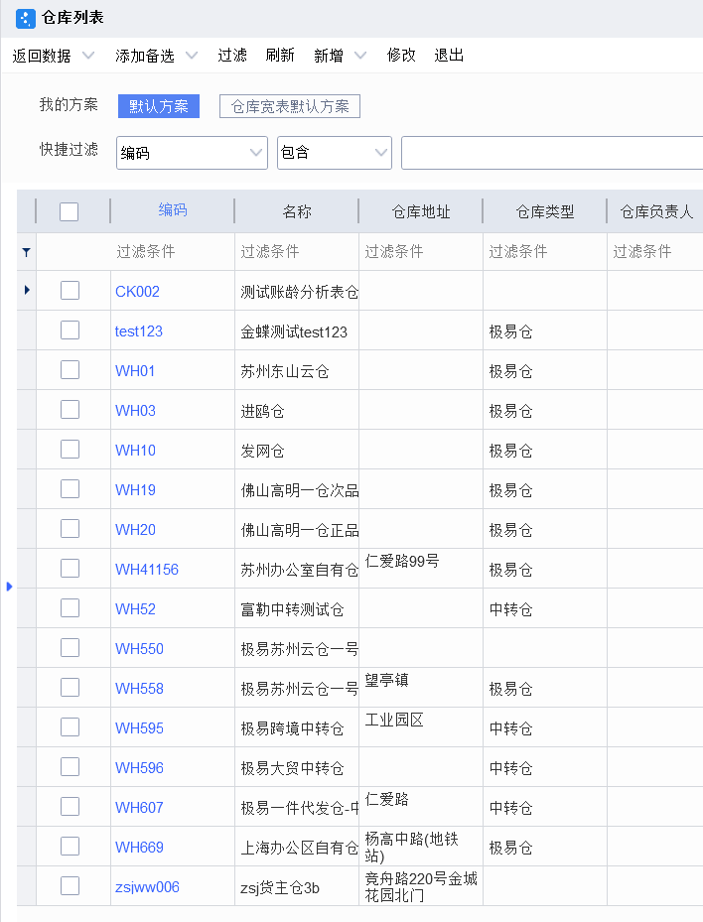Click the 仓库地址 column filter condition field

[x=421, y=252]
